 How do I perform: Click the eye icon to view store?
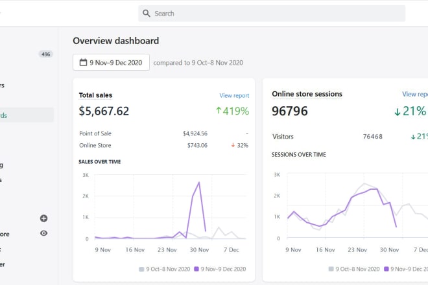(x=43, y=233)
